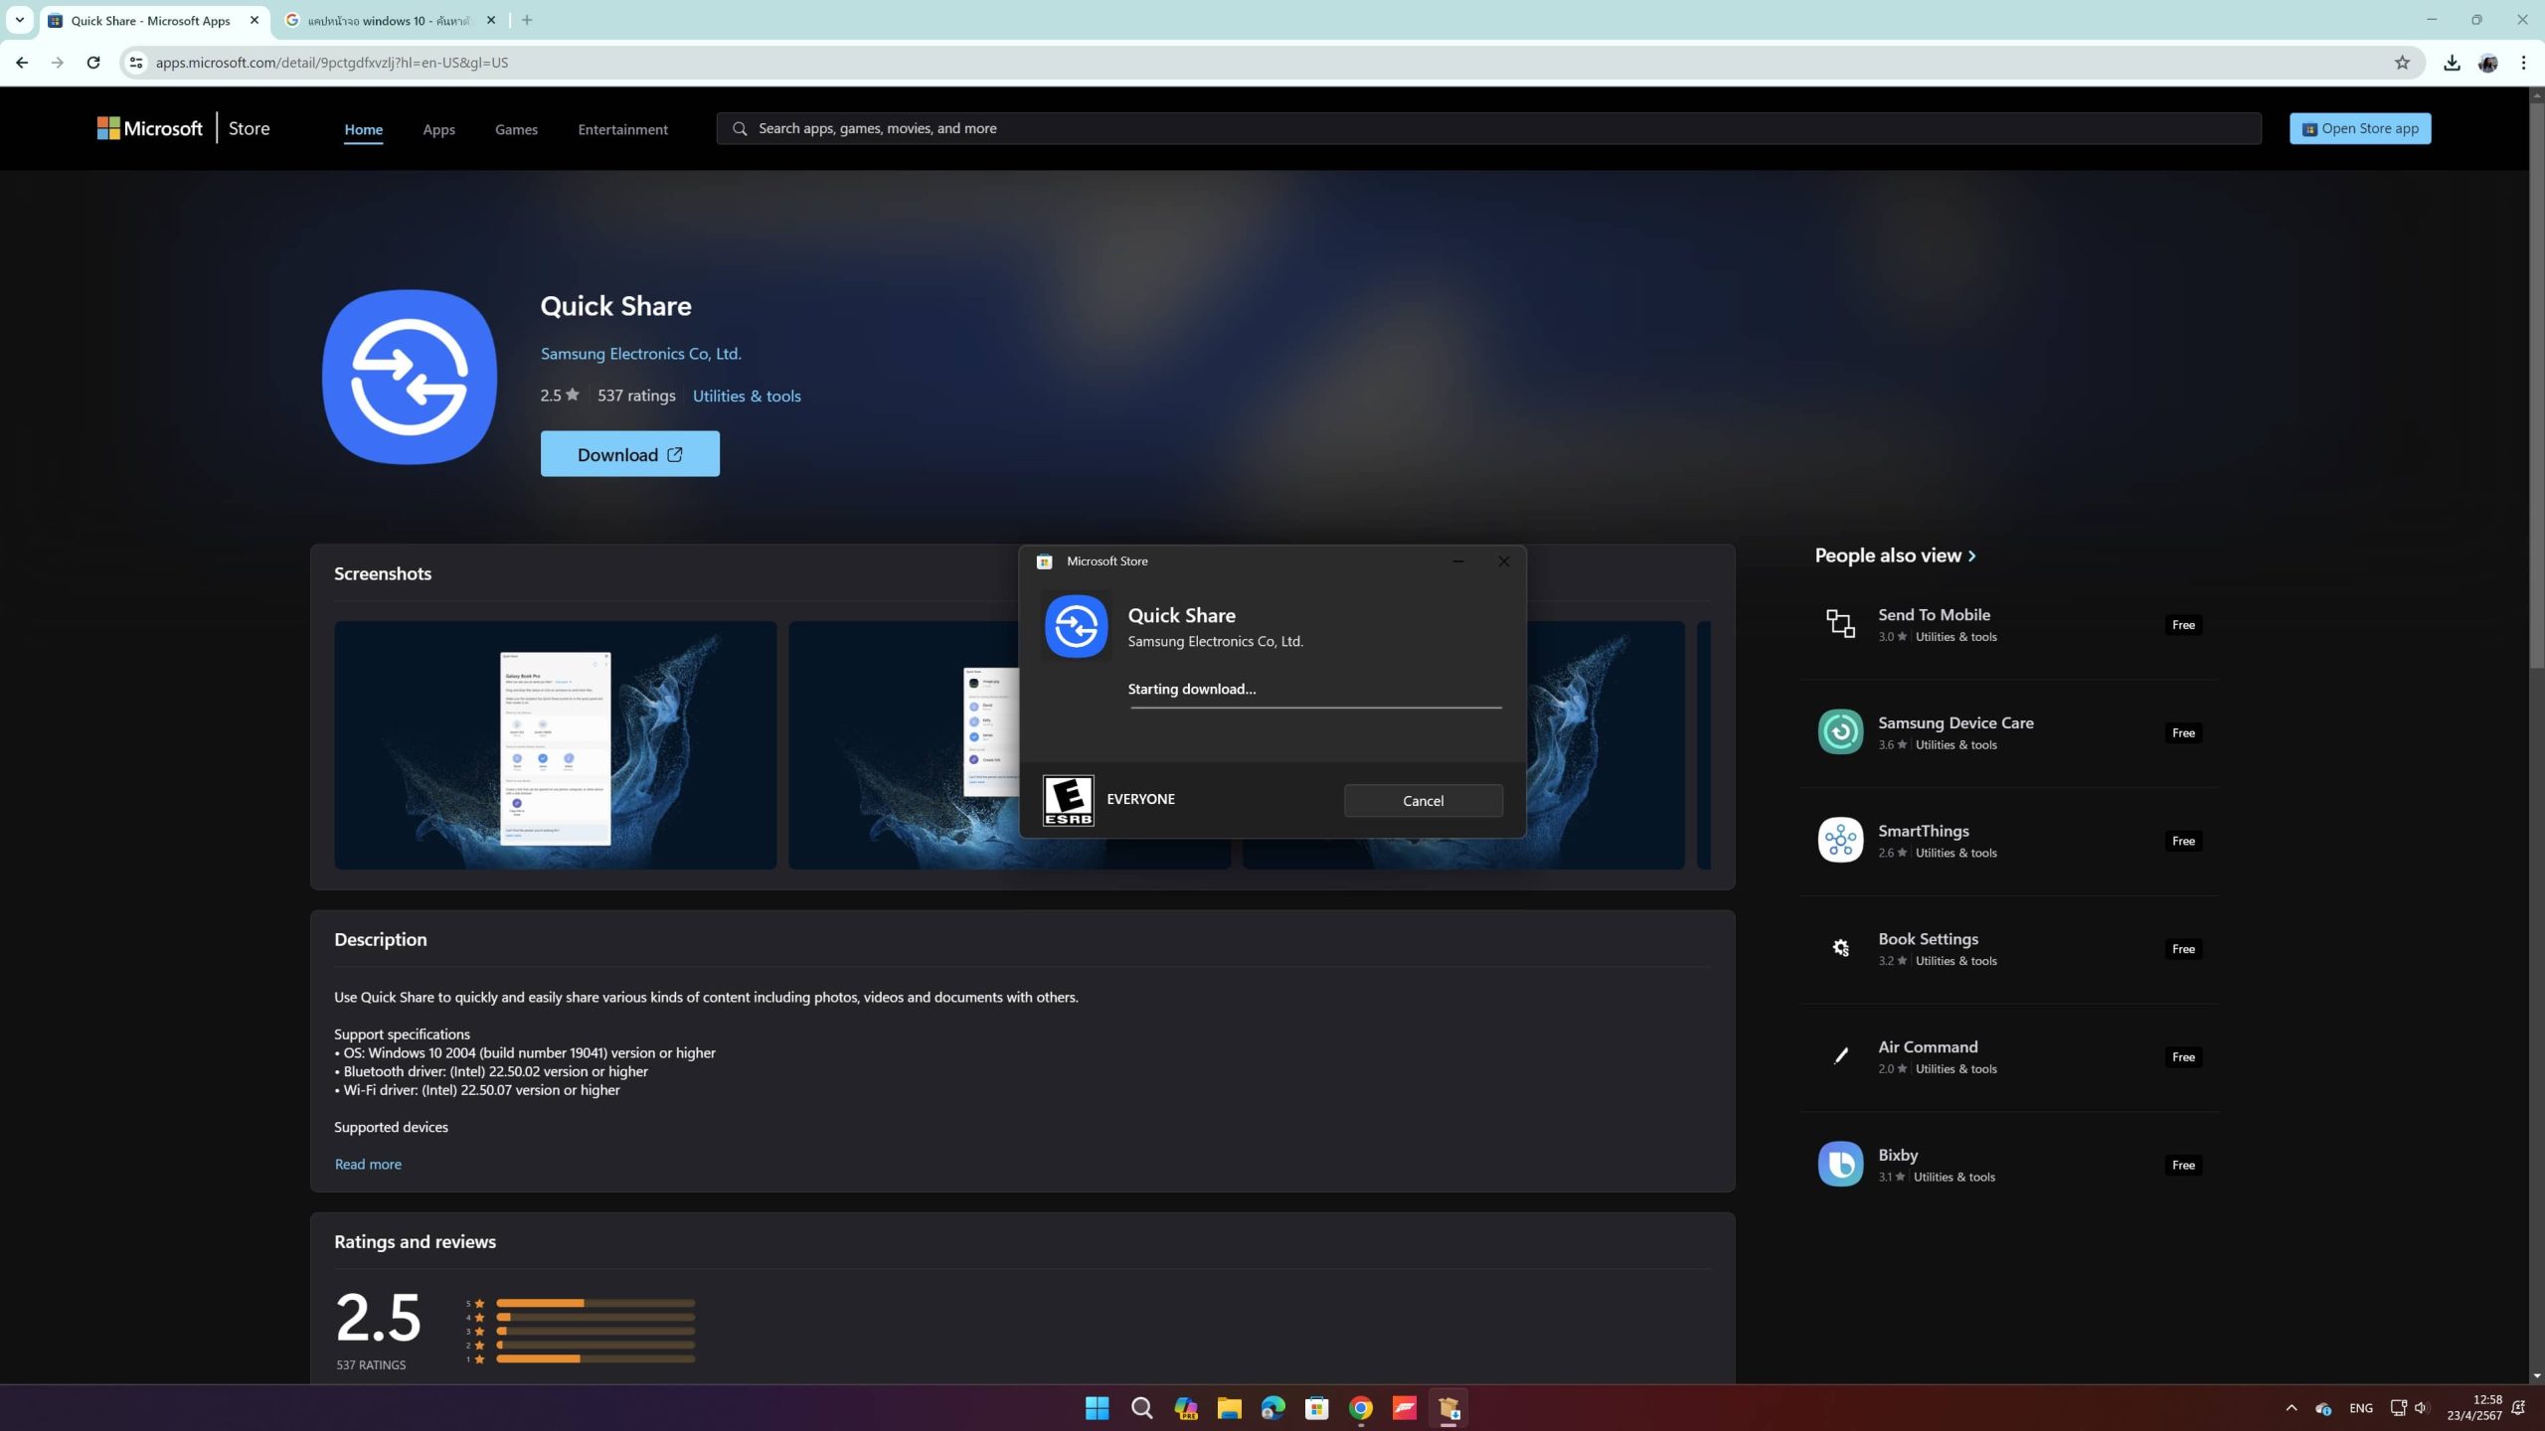Open the Utilities & tools category link

pyautogui.click(x=747, y=396)
